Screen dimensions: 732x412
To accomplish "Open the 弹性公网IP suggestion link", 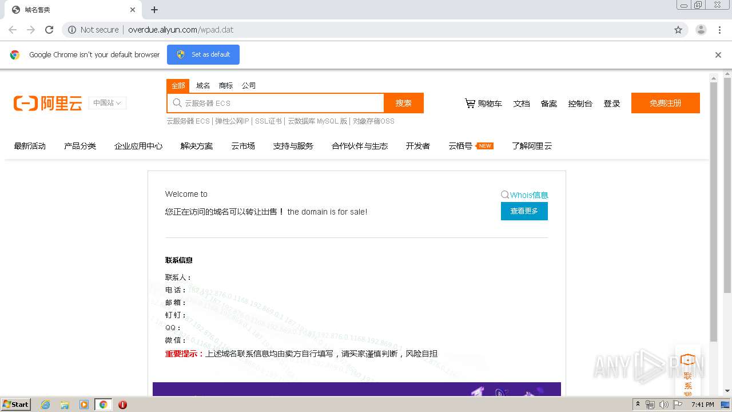I will pos(232,121).
